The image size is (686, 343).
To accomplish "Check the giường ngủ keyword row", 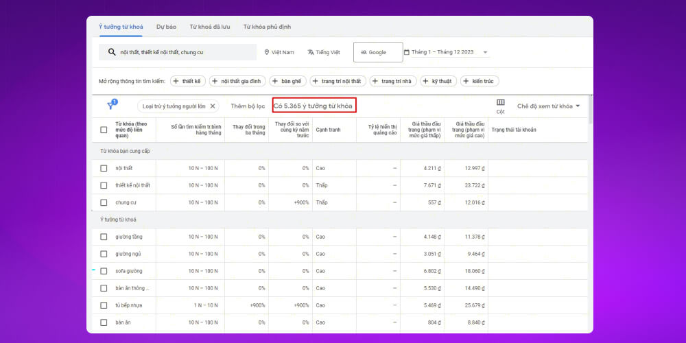I will pos(104,254).
